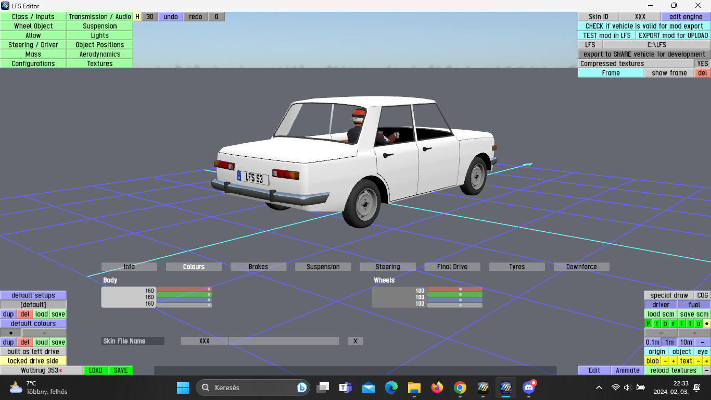
Task: Switch to the Final Drive tab
Action: coord(452,267)
